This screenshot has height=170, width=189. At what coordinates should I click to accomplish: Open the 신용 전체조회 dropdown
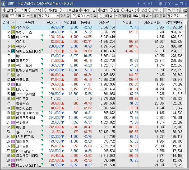click(58, 16)
